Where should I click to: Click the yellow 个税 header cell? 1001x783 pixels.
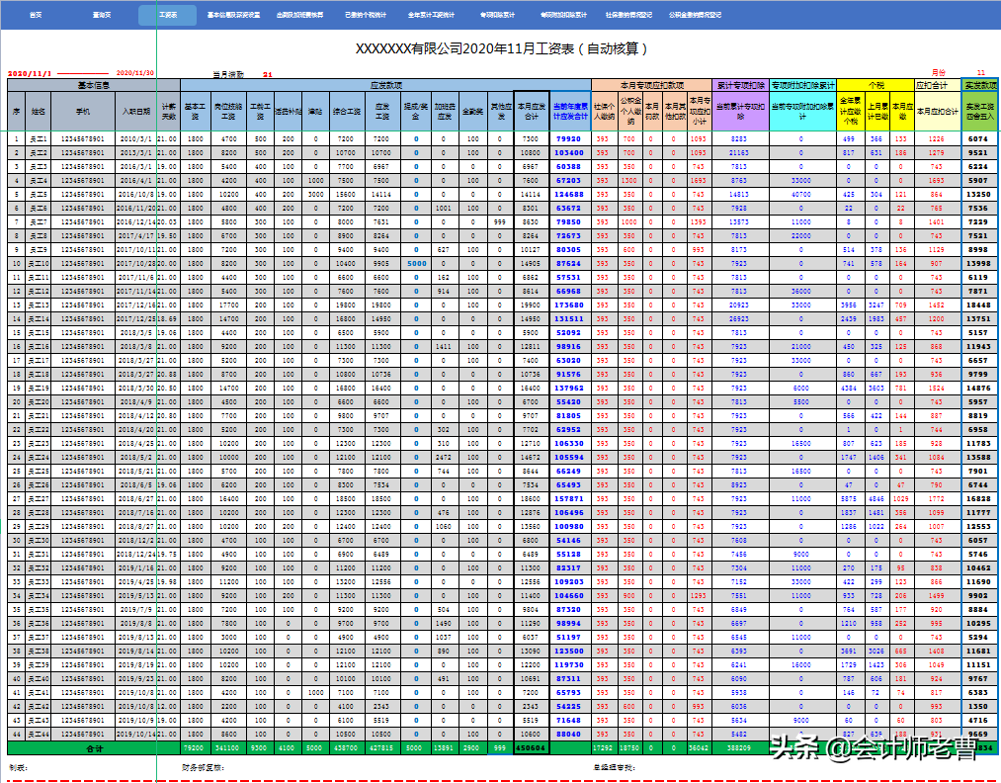click(875, 85)
